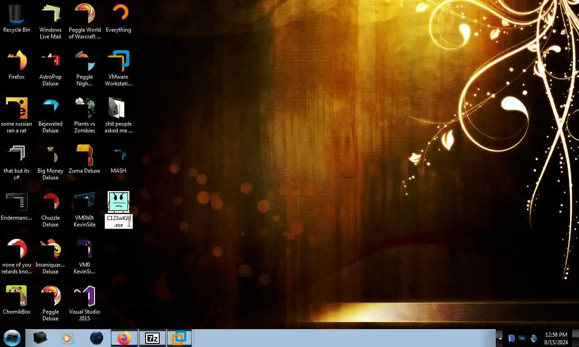Open the Action Center flag tray icon
This screenshot has width=579, height=347.
point(511,338)
